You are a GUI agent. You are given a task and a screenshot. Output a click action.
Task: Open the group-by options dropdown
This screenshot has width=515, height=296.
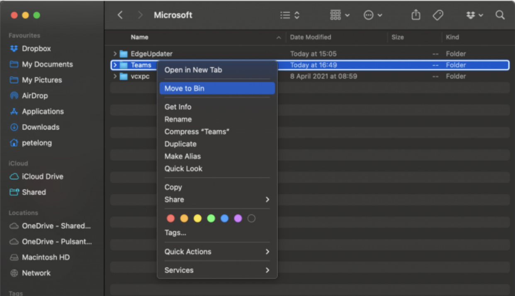tap(340, 15)
